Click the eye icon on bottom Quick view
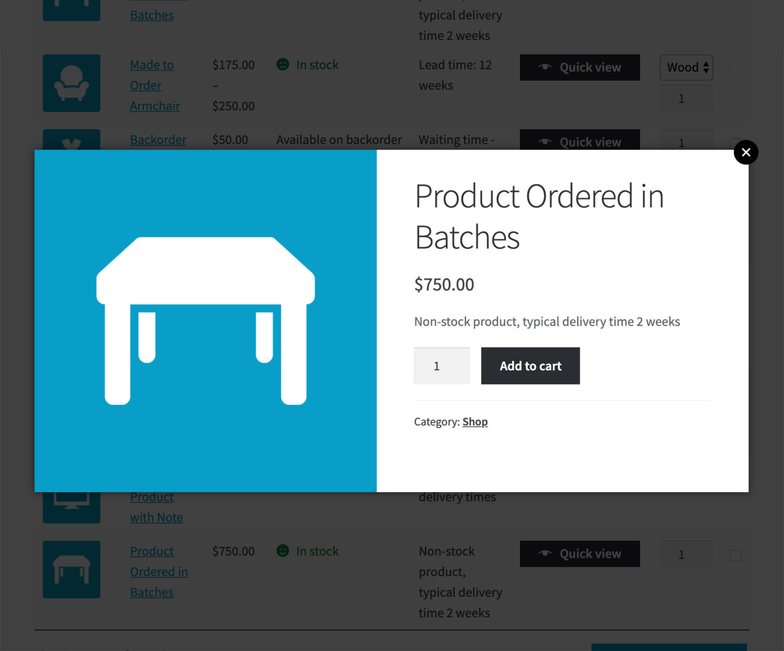The height and width of the screenshot is (651, 784). tap(545, 553)
